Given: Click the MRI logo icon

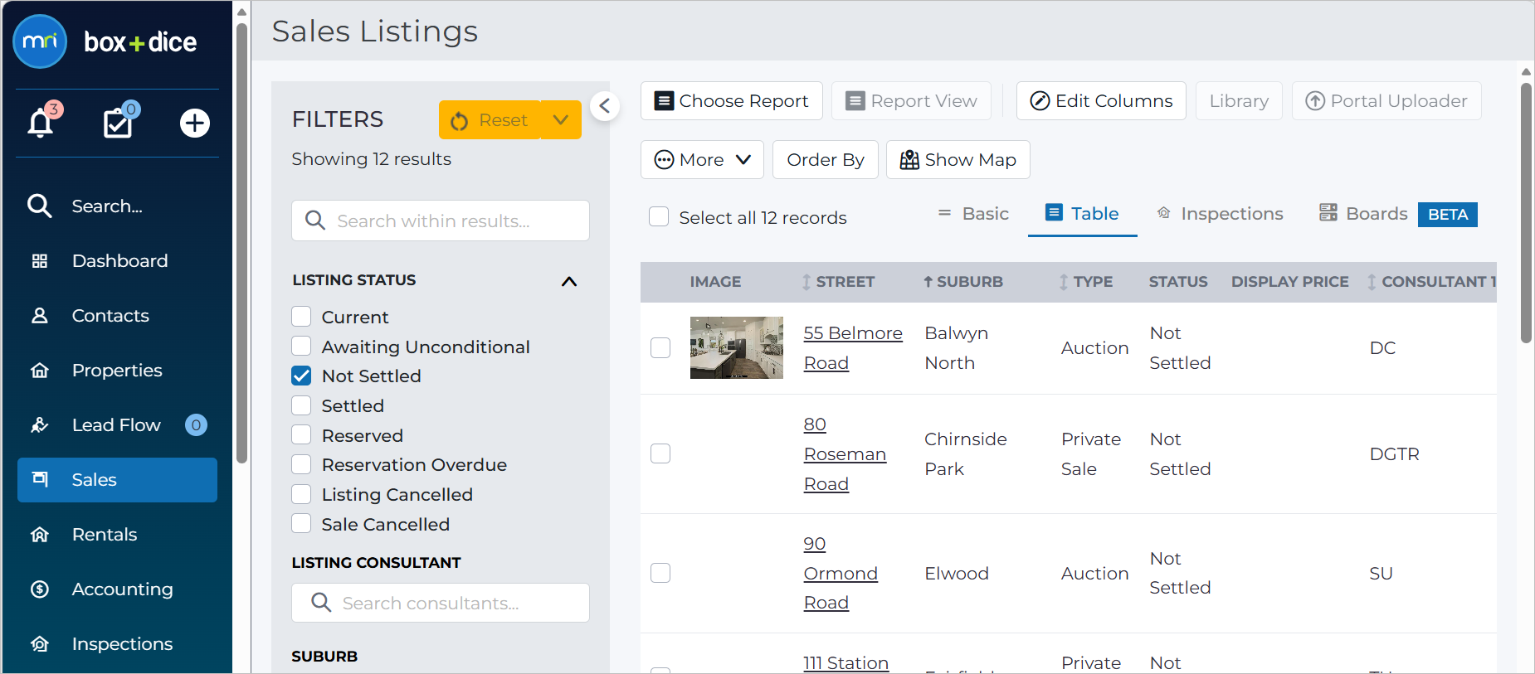Looking at the screenshot, I should pyautogui.click(x=40, y=41).
